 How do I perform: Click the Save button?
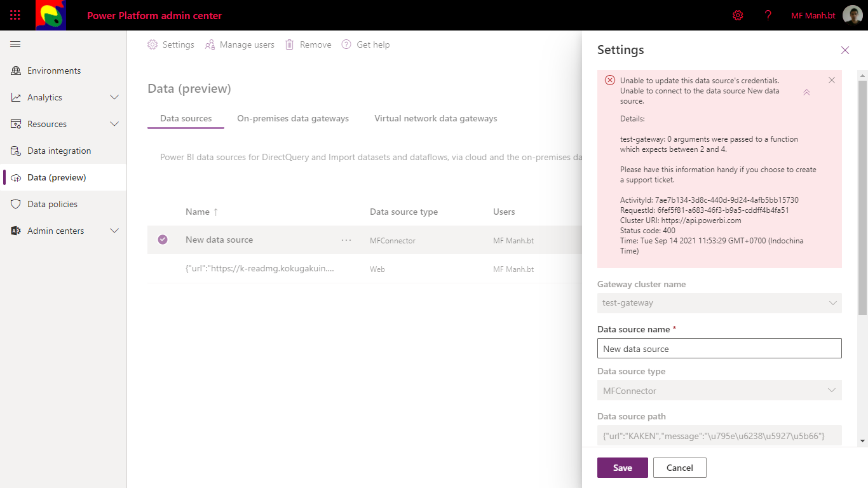pyautogui.click(x=623, y=468)
